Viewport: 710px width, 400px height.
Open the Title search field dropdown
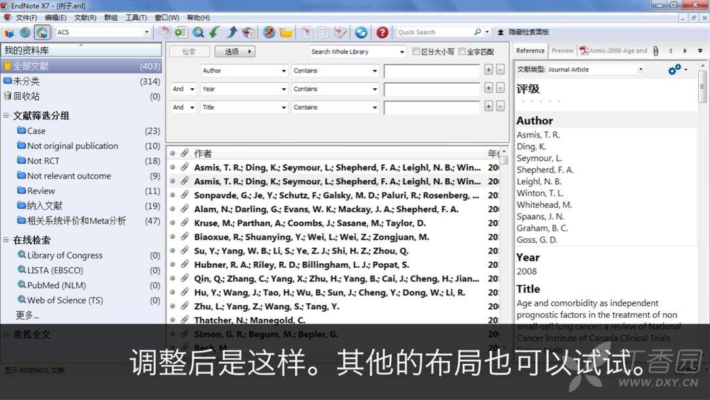283,107
